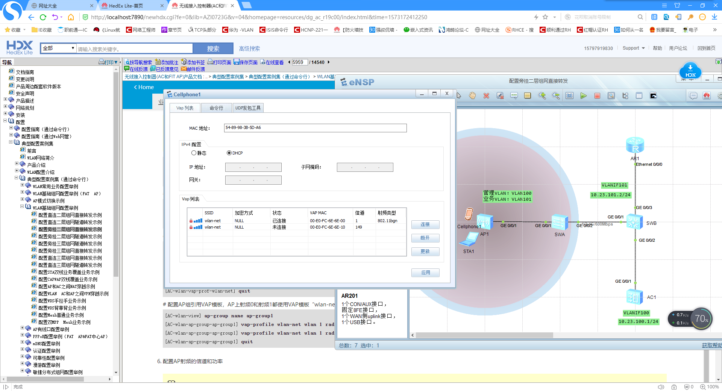Click the red X delete tool in eNSP

(486, 96)
